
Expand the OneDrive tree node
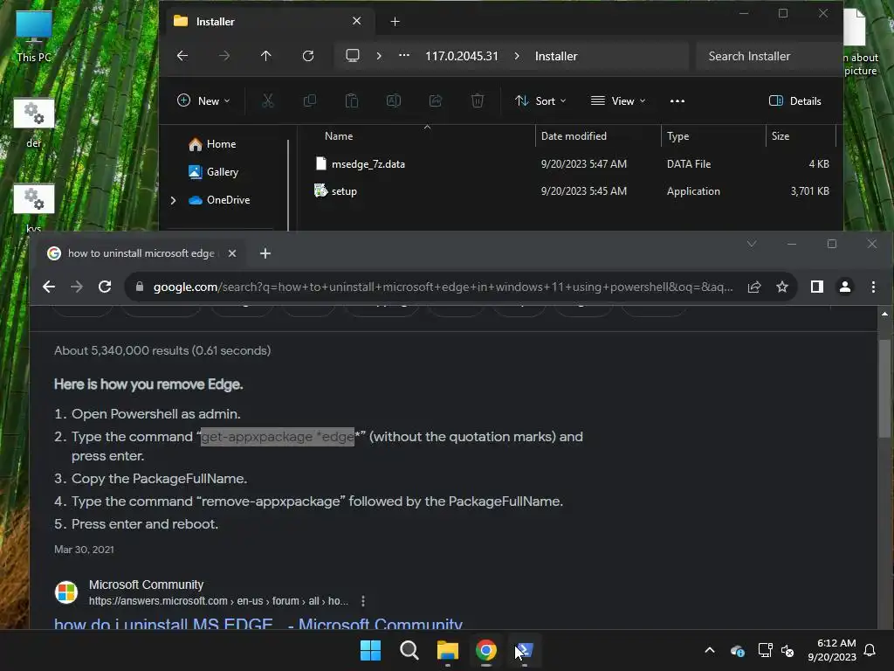point(174,200)
